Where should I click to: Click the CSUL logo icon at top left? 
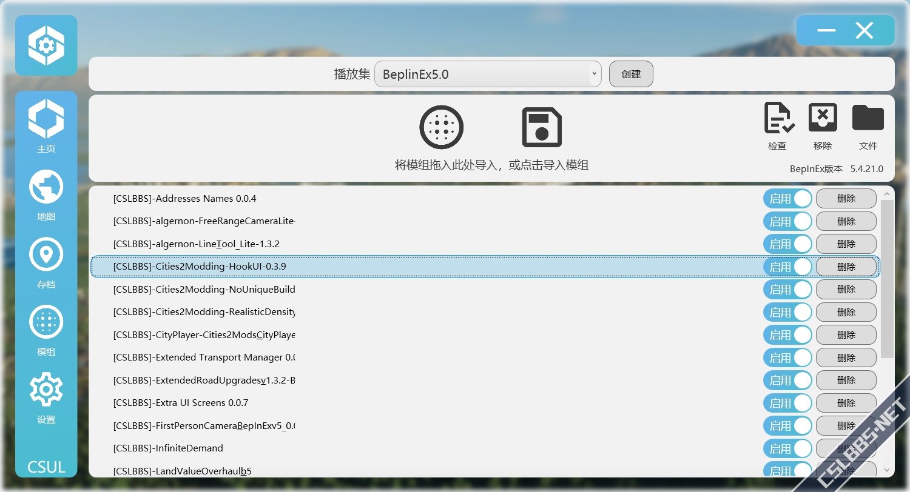46,45
